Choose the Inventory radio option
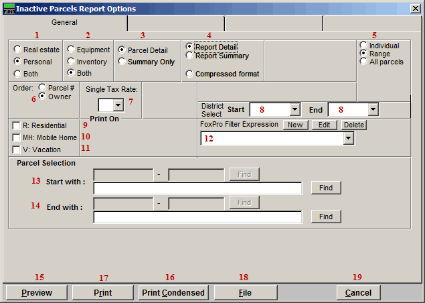The height and width of the screenshot is (303, 425). (71, 60)
